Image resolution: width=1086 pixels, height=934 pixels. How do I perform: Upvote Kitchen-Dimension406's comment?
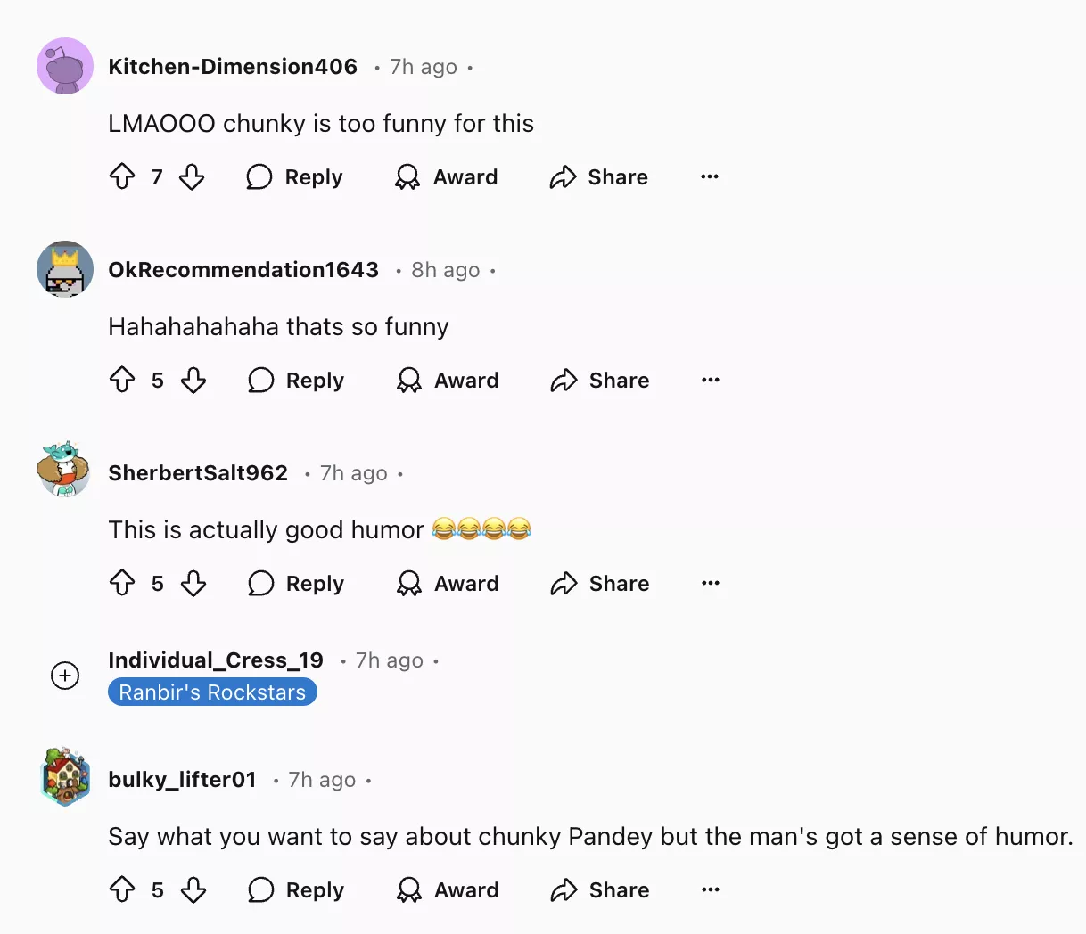[122, 177]
